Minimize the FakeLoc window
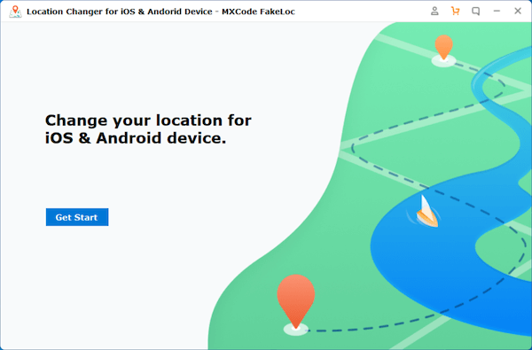Screen dimensions: 532x350 (497, 12)
